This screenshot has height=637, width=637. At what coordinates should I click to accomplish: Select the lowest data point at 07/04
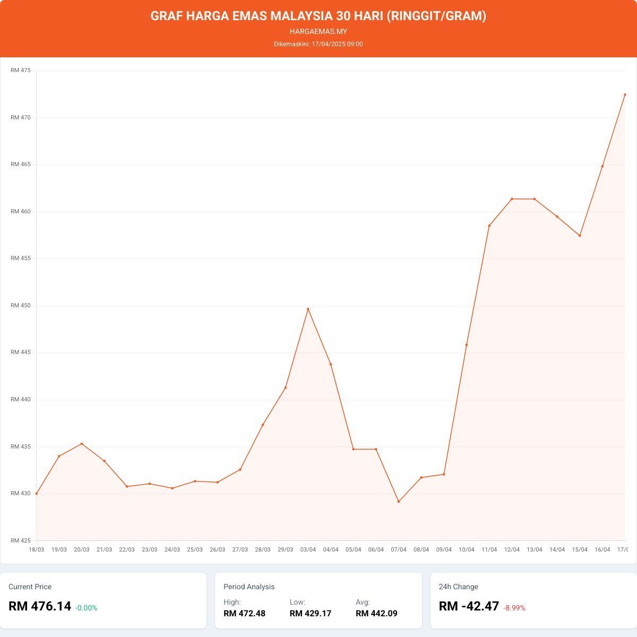click(399, 502)
